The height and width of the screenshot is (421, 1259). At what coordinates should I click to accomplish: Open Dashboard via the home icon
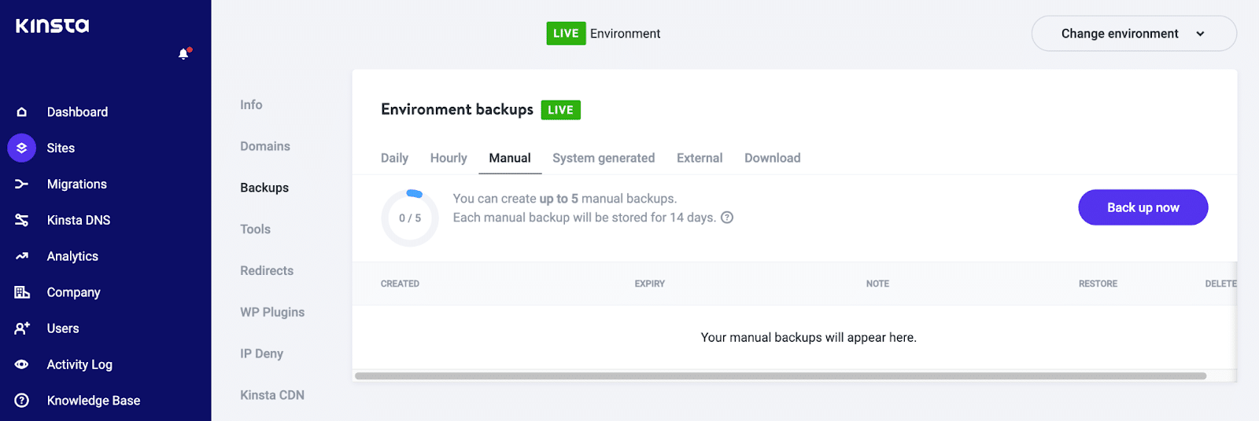coord(22,112)
